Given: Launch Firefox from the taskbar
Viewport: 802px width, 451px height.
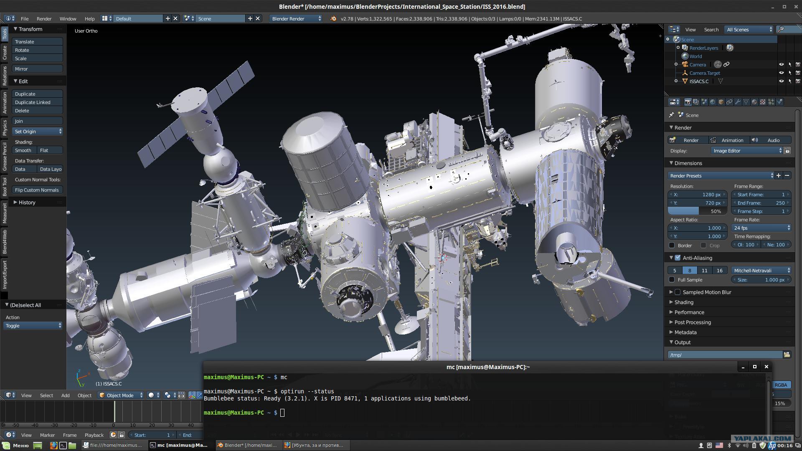Looking at the screenshot, I should pos(53,445).
